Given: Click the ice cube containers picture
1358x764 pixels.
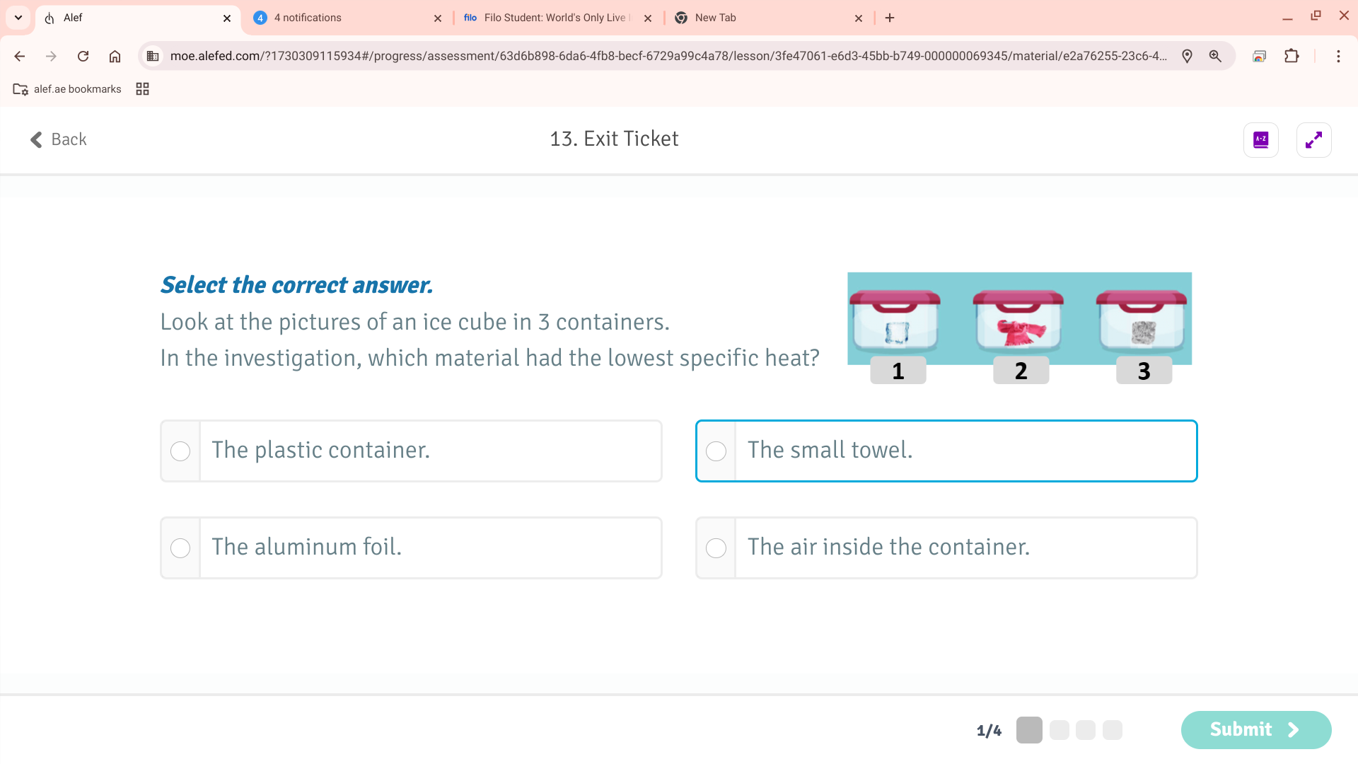Looking at the screenshot, I should point(1019,327).
